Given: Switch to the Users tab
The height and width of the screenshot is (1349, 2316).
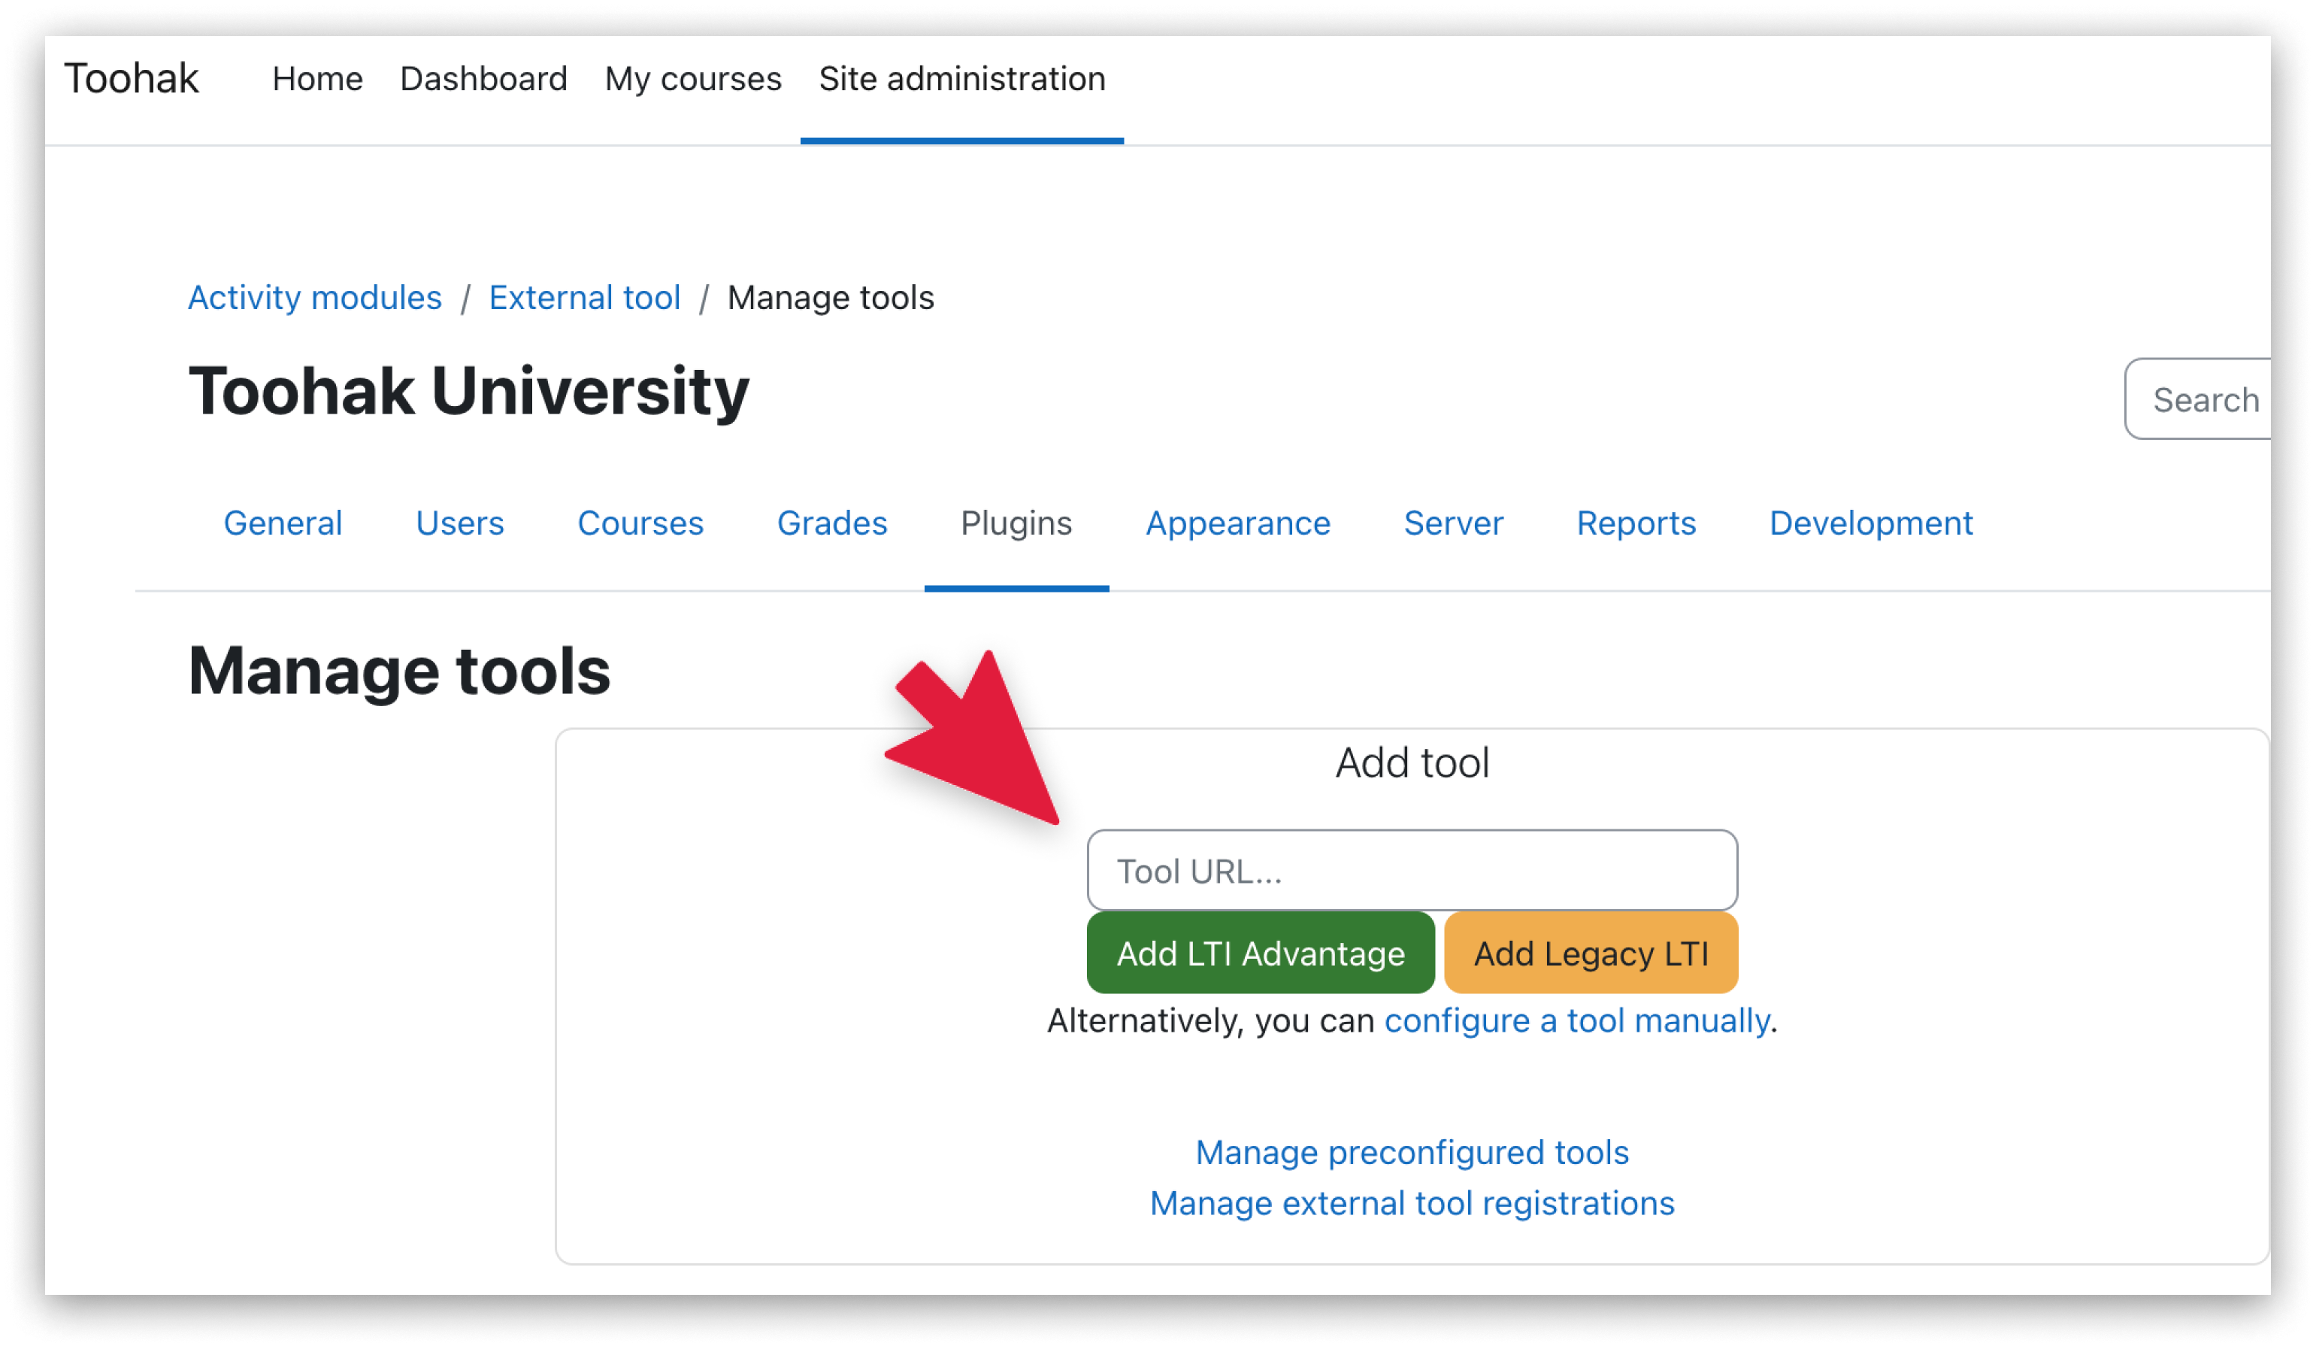Looking at the screenshot, I should (x=459, y=523).
